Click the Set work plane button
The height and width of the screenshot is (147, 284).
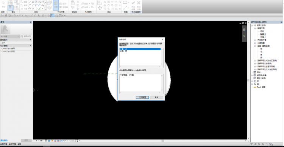point(56,5)
